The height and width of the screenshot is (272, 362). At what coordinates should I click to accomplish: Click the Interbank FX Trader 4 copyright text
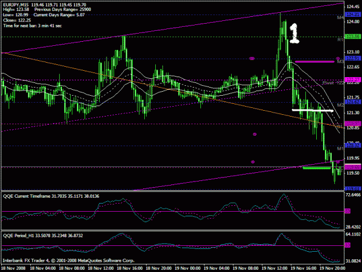tap(68, 260)
